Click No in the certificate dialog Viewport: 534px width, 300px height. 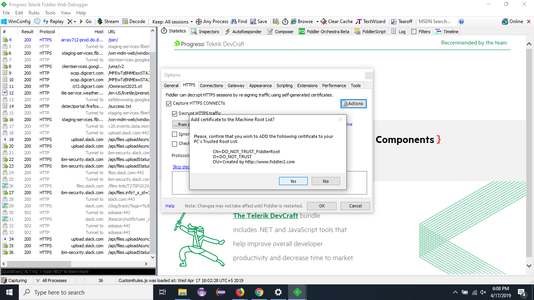click(x=326, y=181)
